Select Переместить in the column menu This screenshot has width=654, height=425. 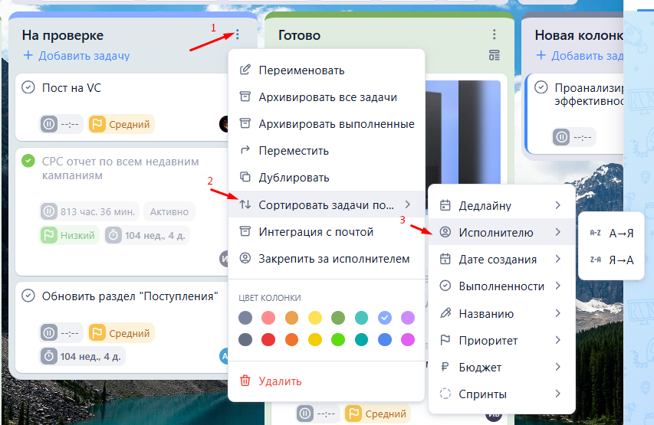pos(327,150)
